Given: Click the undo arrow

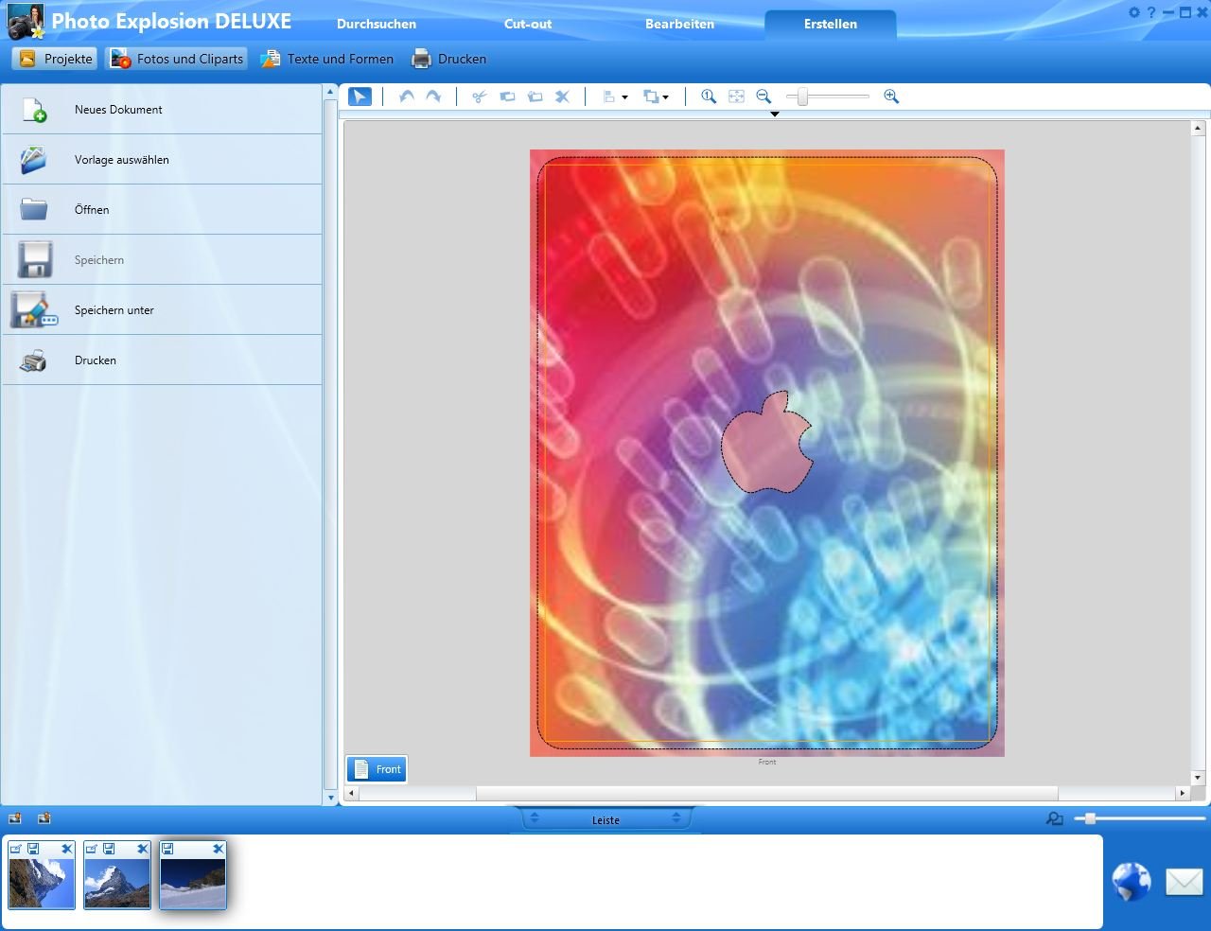Looking at the screenshot, I should 407,97.
